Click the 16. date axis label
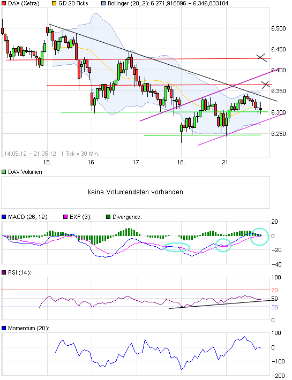 tap(92, 162)
